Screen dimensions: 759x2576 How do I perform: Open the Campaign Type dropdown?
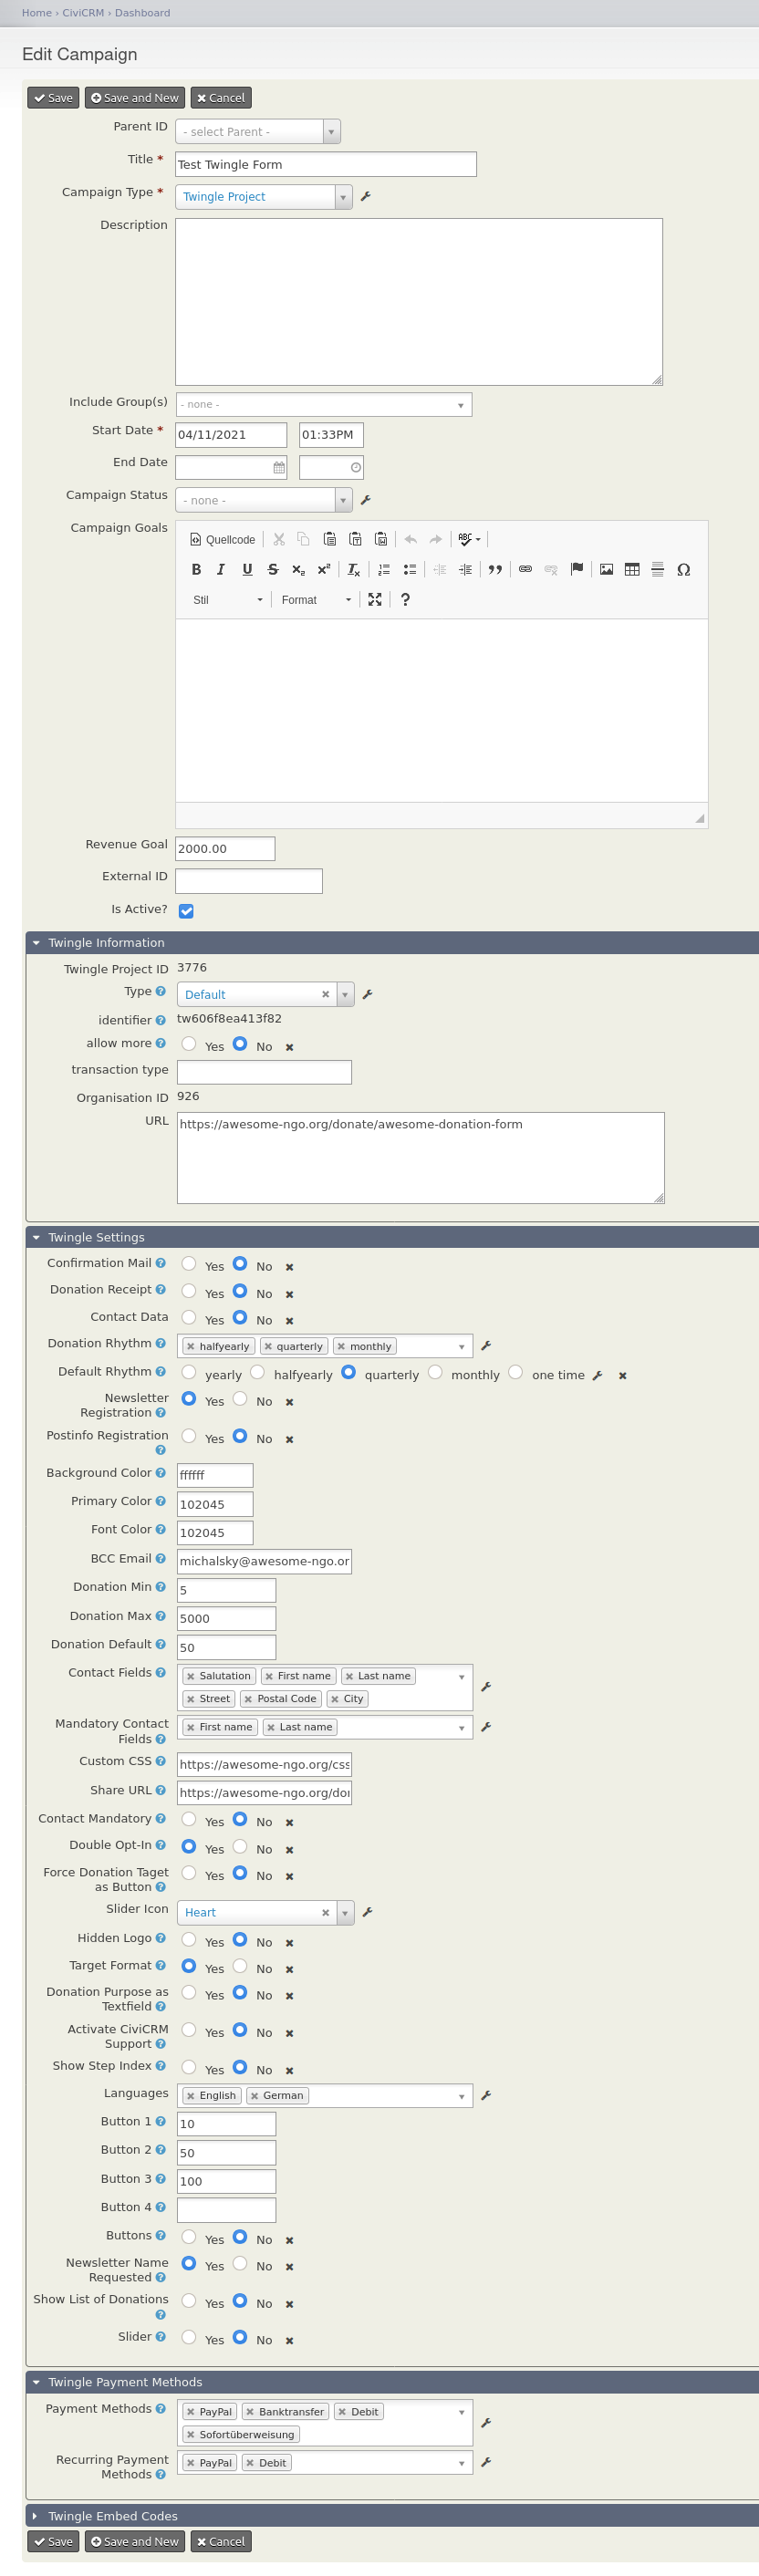(x=264, y=197)
